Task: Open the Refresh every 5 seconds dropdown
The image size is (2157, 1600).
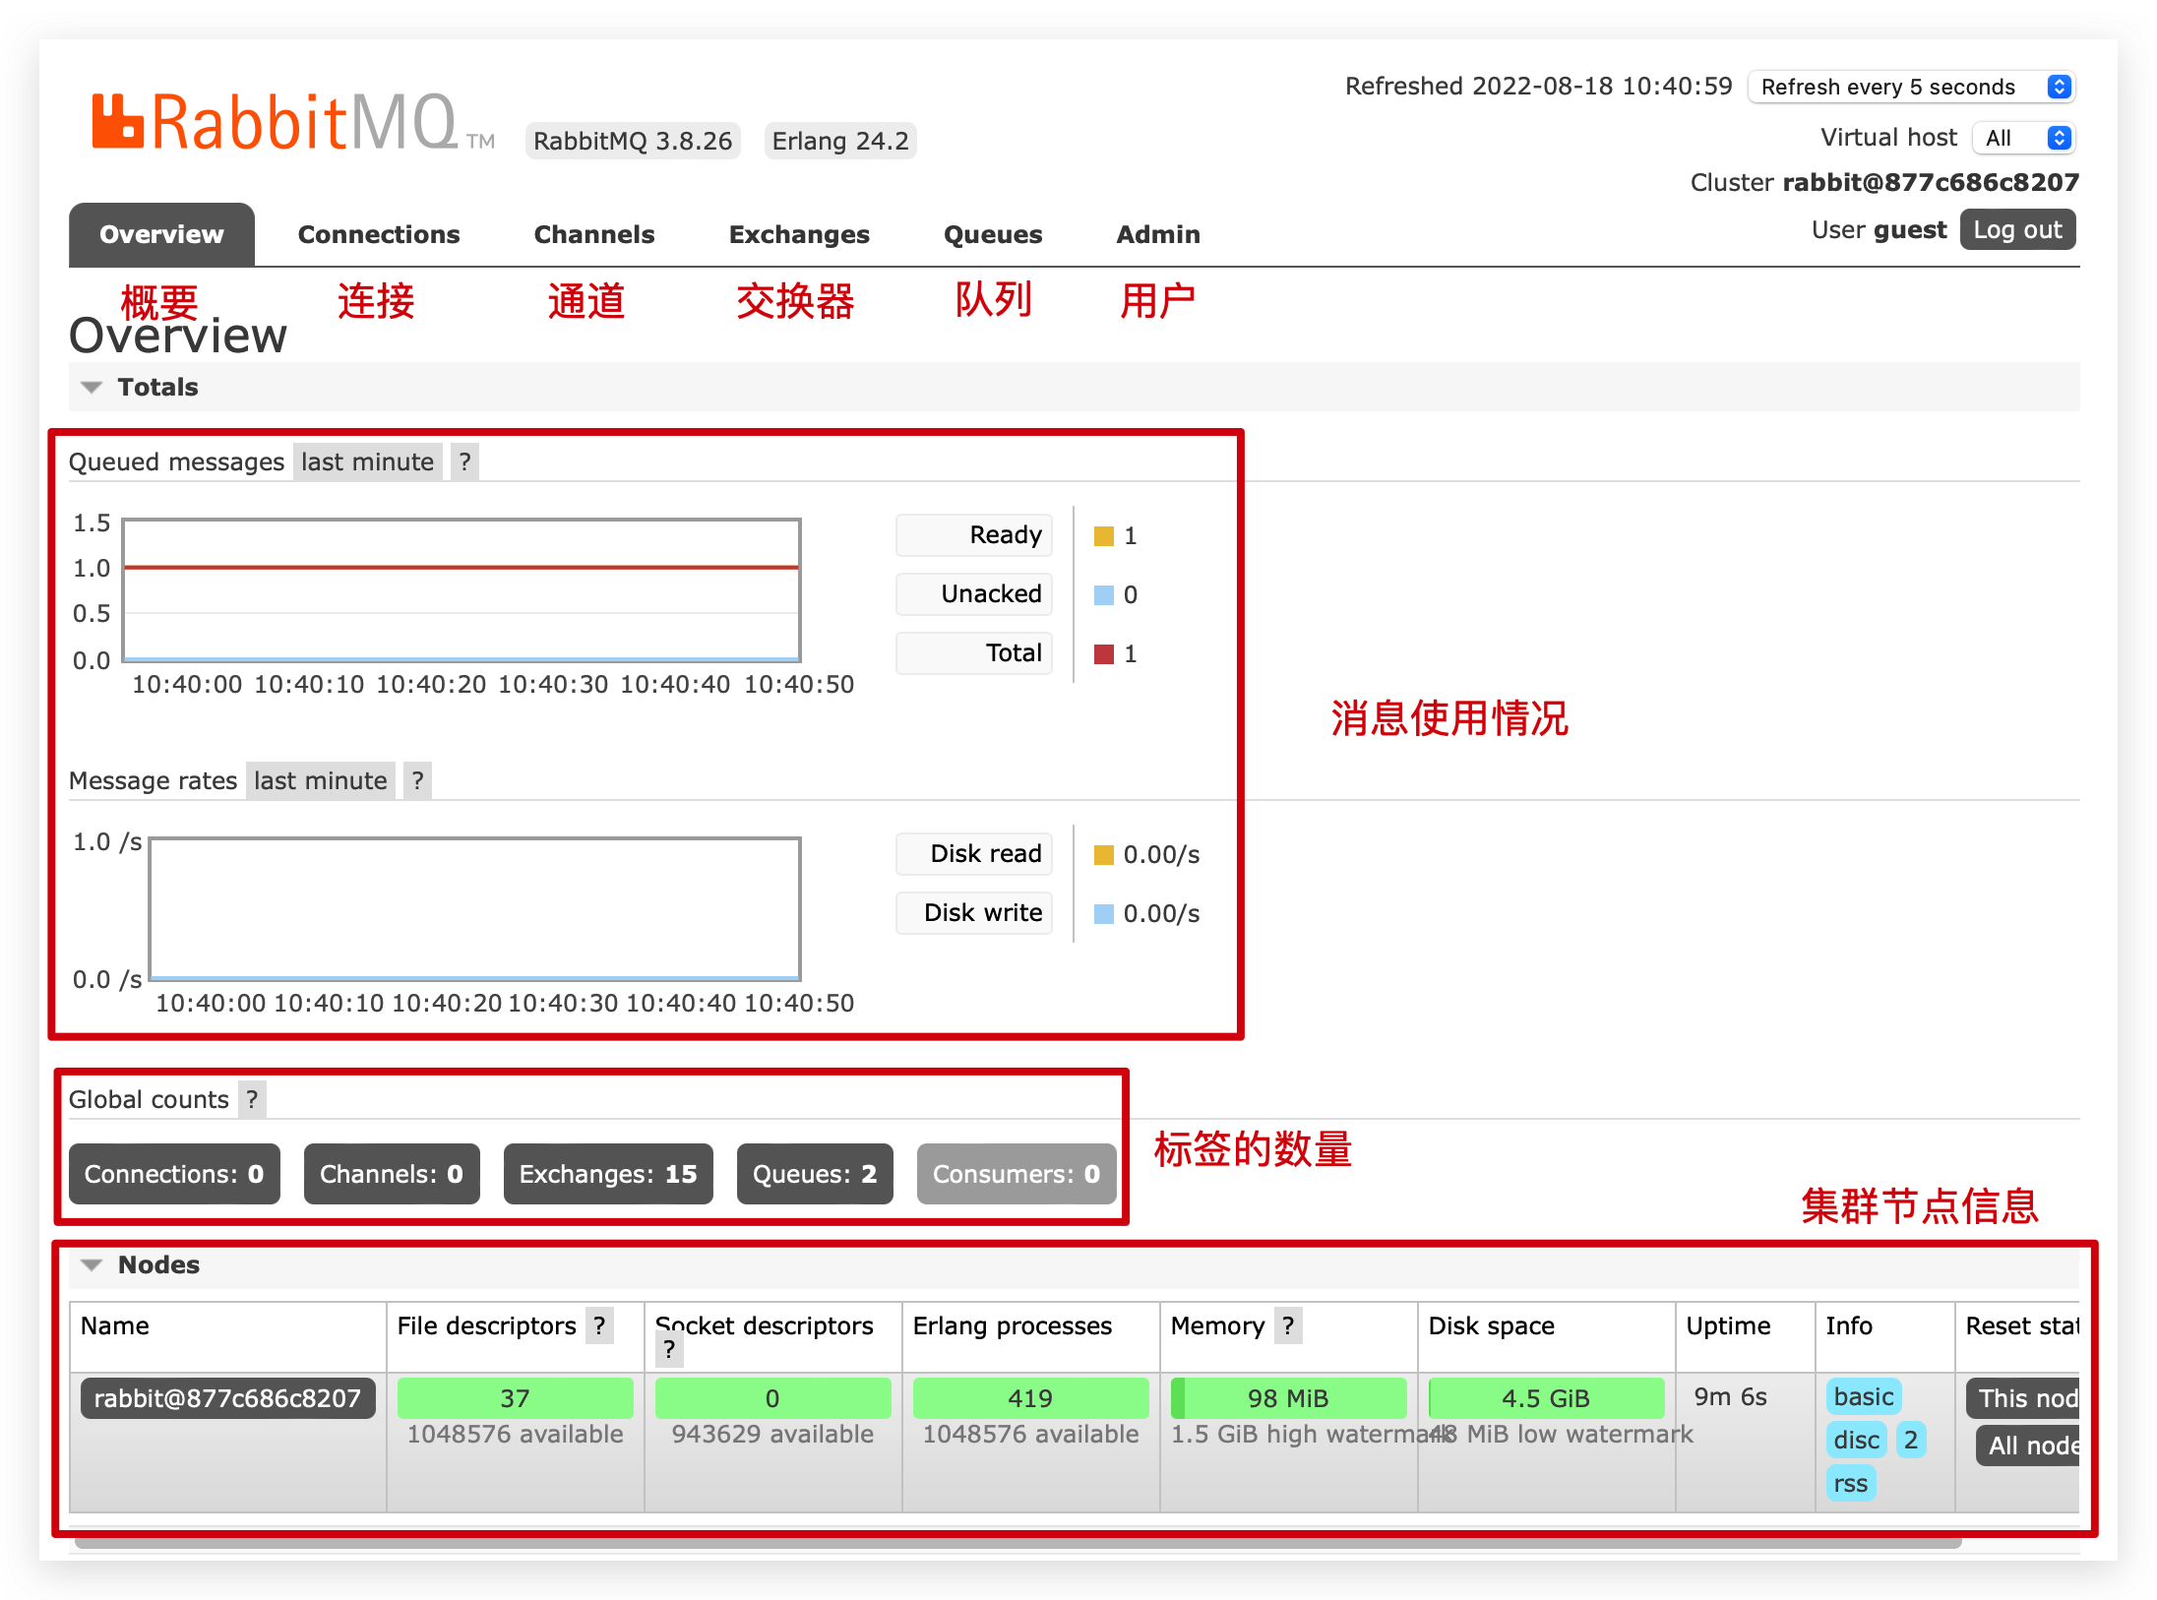Action: coord(1911,87)
